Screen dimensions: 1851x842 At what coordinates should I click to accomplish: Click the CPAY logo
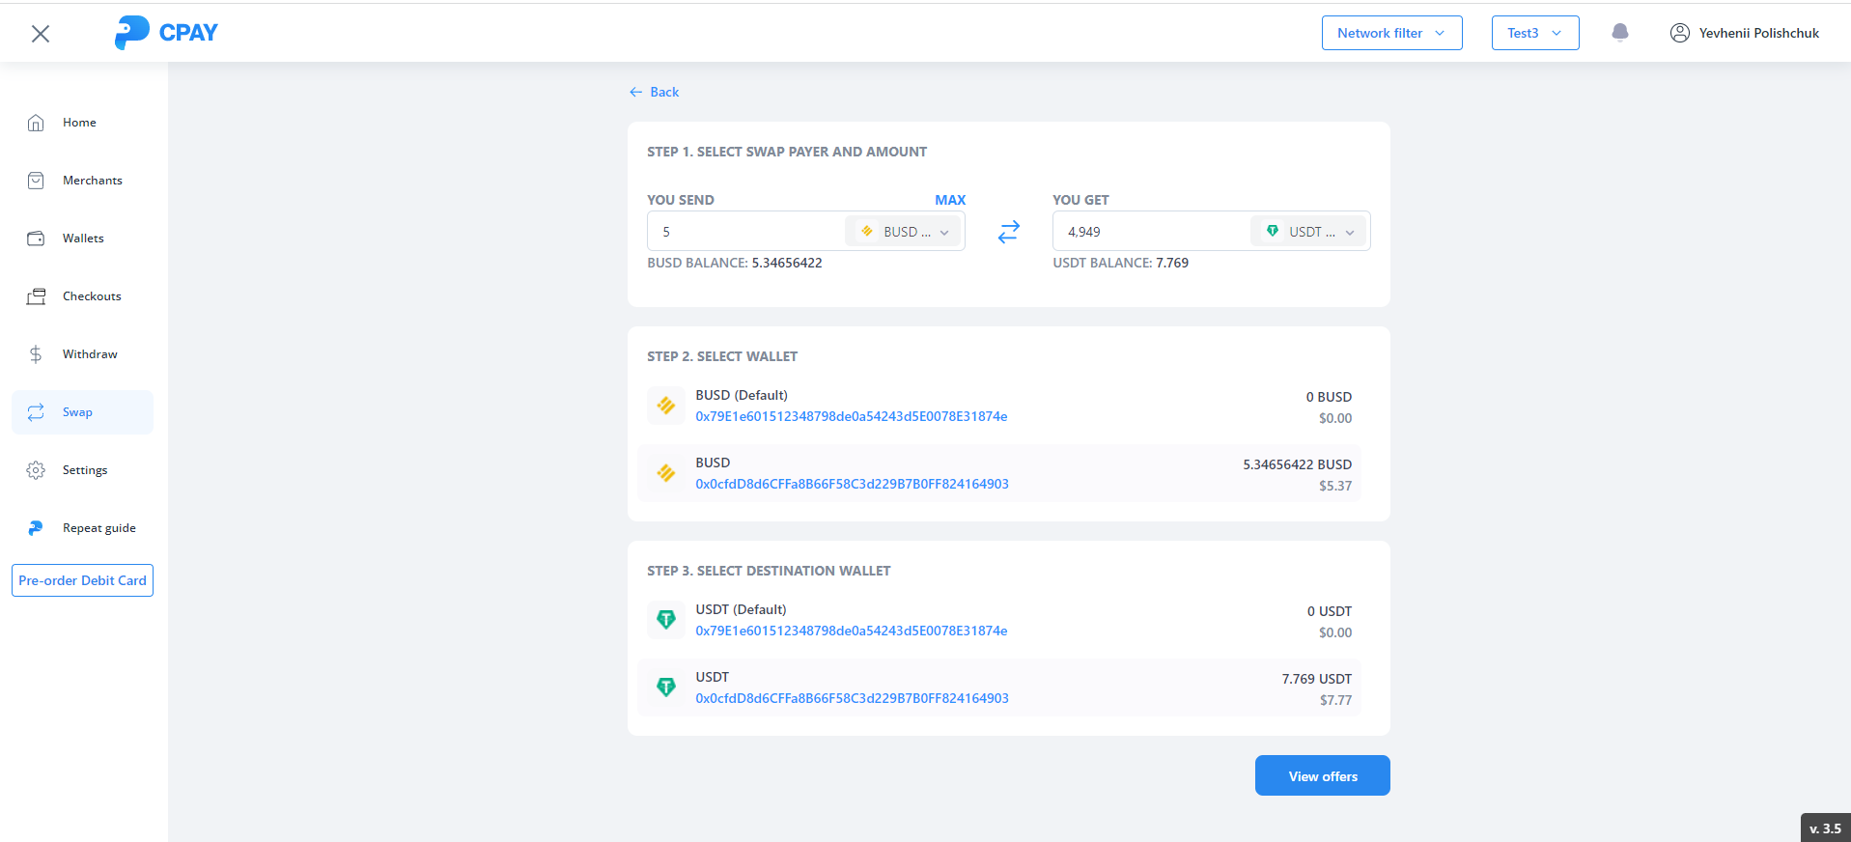point(166,33)
